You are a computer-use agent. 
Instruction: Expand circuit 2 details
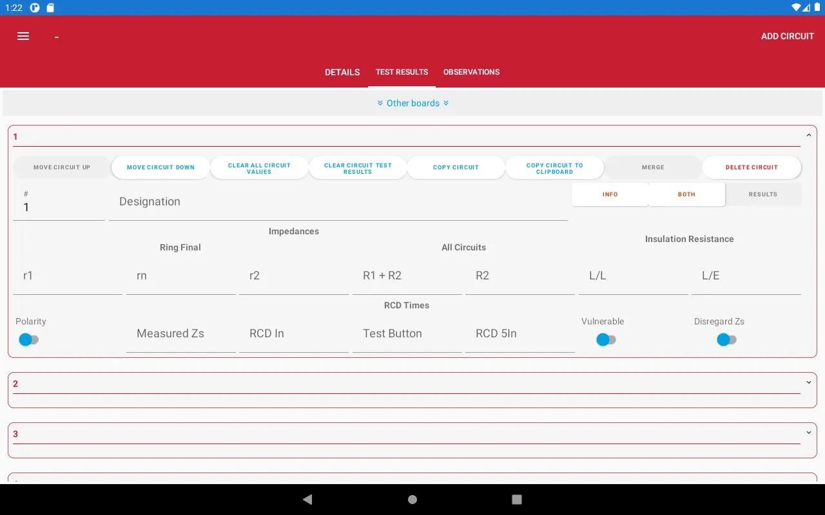(809, 381)
